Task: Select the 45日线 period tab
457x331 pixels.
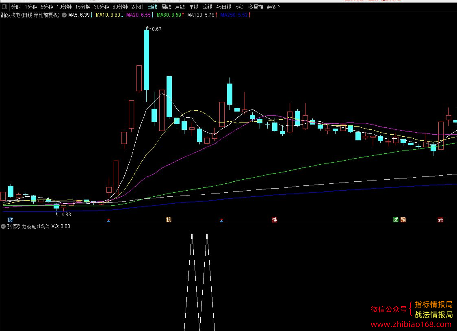Action: click(x=223, y=7)
